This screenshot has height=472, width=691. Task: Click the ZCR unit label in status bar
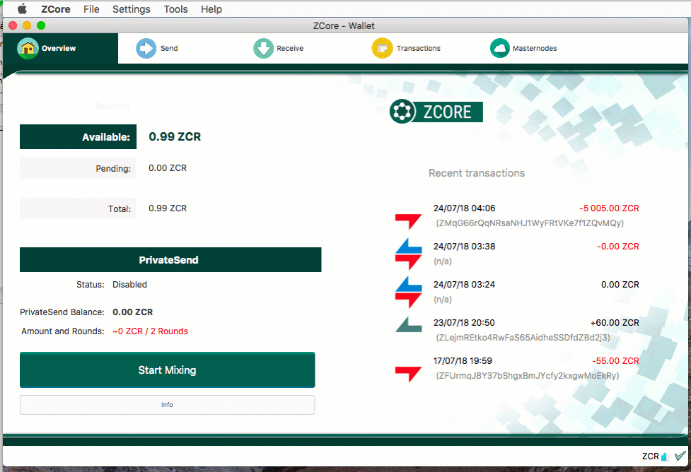pos(650,456)
